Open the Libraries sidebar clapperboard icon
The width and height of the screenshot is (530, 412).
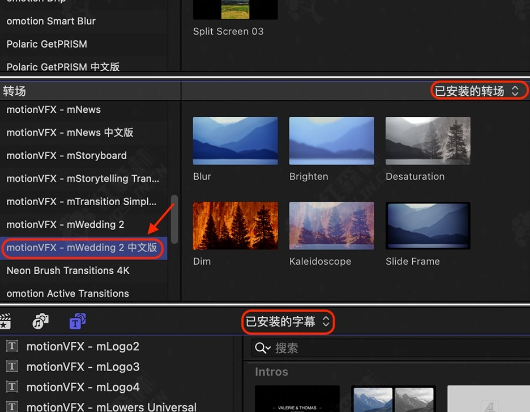(5, 321)
